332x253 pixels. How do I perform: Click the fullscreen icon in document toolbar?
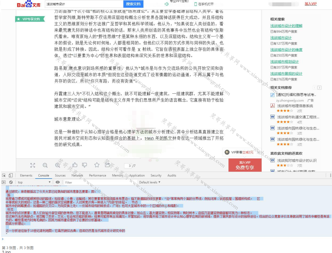[x=33, y=165]
